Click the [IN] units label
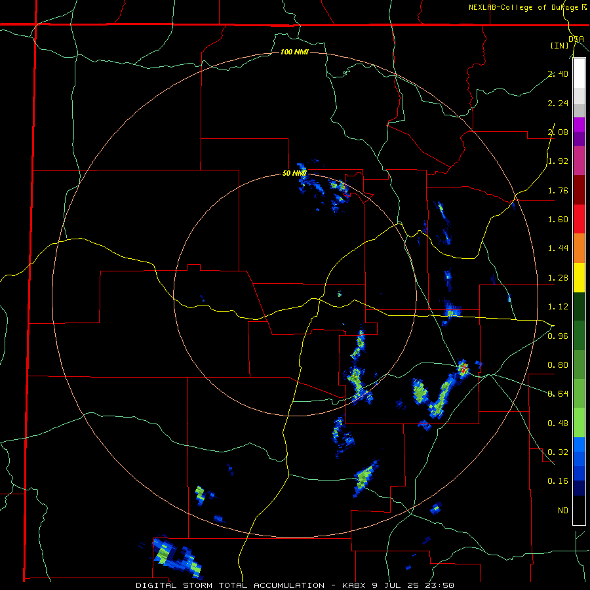The height and width of the screenshot is (590, 590). 560,45
